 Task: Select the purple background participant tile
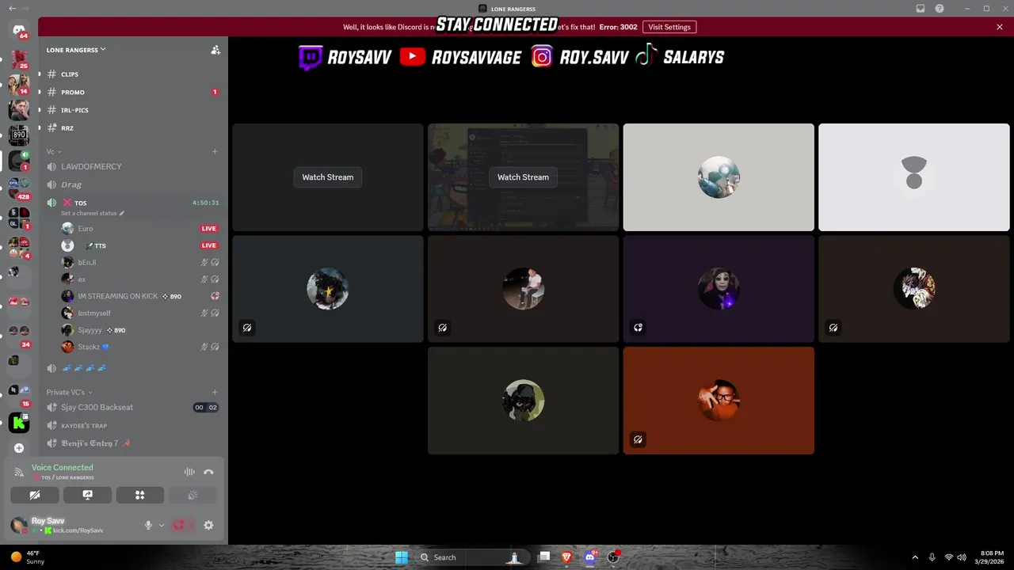719,289
